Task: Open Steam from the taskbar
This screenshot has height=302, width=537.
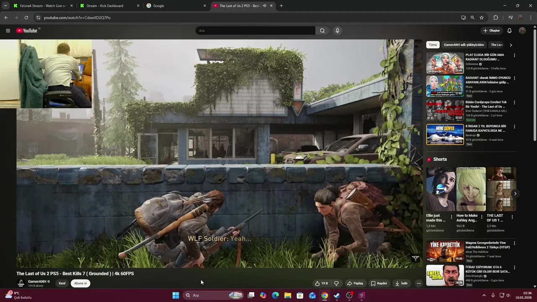Action: pyautogui.click(x=337, y=295)
